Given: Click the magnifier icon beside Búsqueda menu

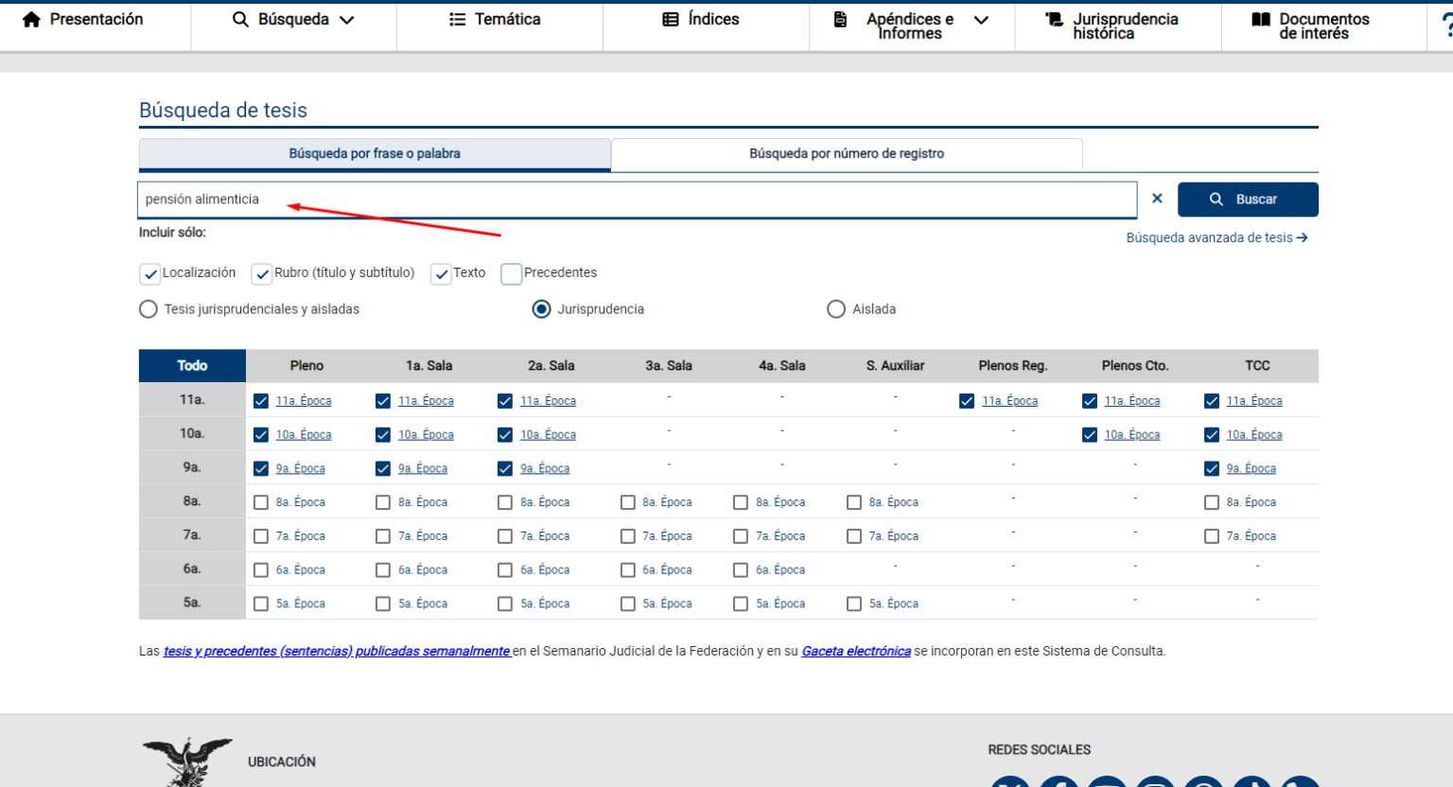Looking at the screenshot, I should (240, 20).
